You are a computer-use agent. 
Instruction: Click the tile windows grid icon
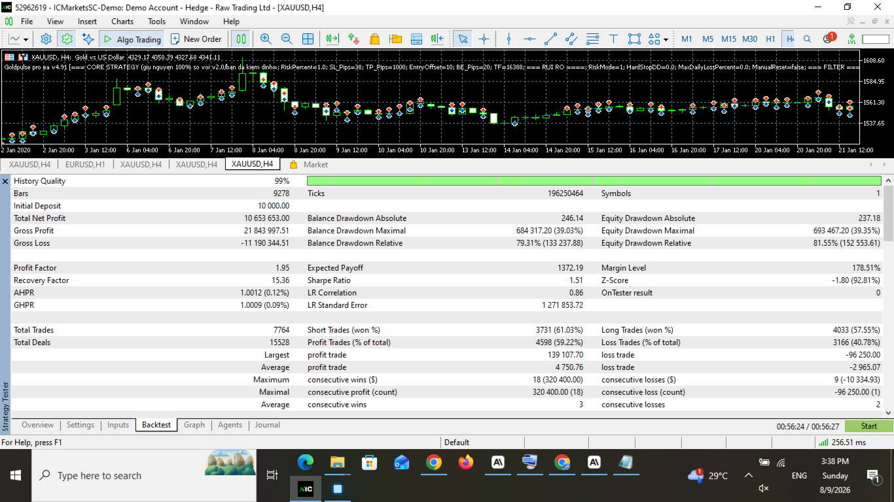[308, 39]
